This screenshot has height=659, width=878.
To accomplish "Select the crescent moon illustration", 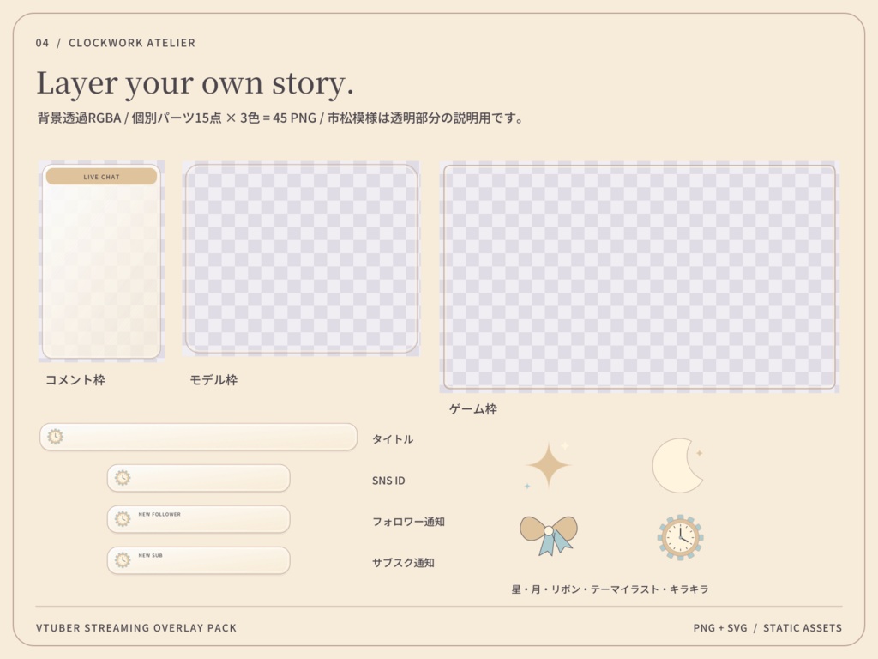I will [677, 465].
